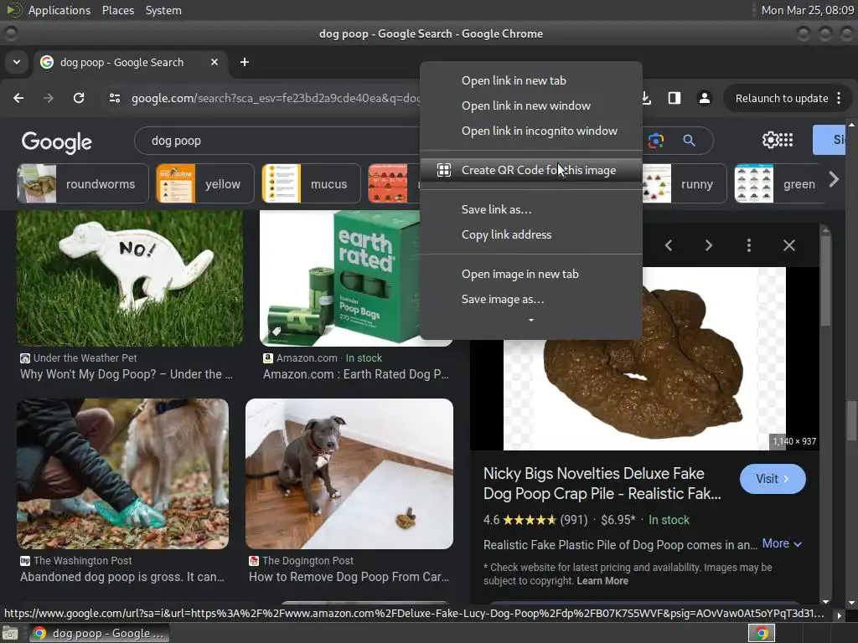Open Abandoned dog poop is gross link

point(122,577)
